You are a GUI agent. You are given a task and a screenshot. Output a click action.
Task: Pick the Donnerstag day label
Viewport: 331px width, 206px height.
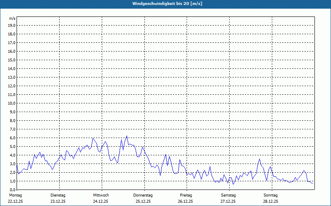pos(143,195)
